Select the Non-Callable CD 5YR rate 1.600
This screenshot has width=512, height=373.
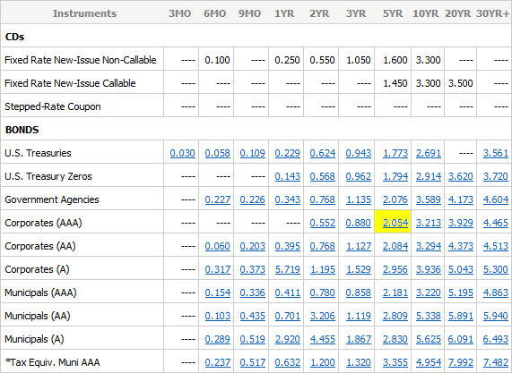[x=395, y=60]
